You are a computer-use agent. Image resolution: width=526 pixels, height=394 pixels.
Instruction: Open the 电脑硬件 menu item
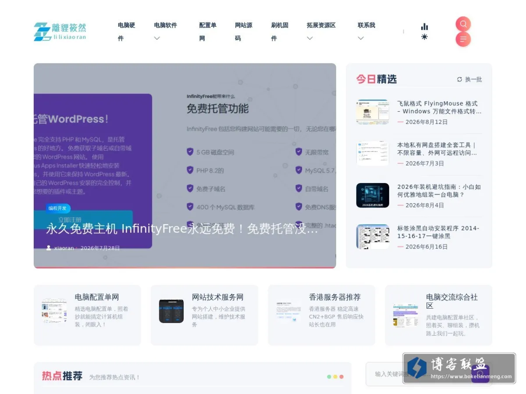(x=126, y=32)
